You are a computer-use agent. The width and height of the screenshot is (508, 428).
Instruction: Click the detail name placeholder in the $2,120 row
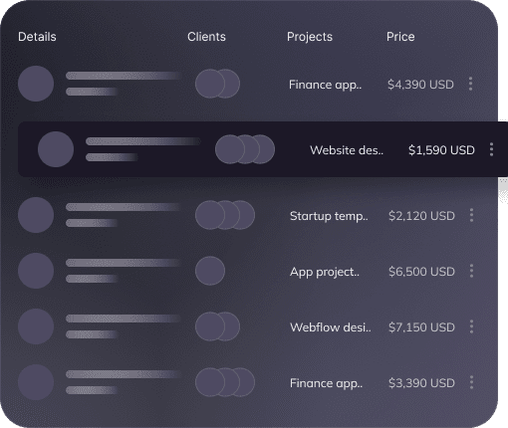point(124,207)
